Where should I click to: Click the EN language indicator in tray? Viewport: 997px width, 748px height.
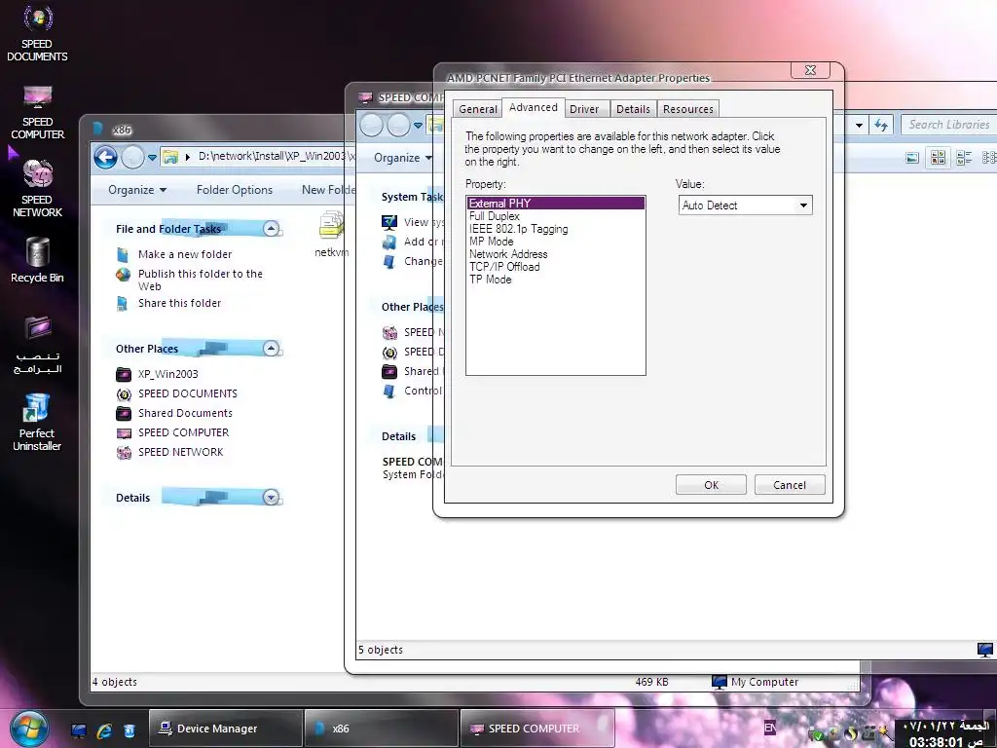(769, 728)
